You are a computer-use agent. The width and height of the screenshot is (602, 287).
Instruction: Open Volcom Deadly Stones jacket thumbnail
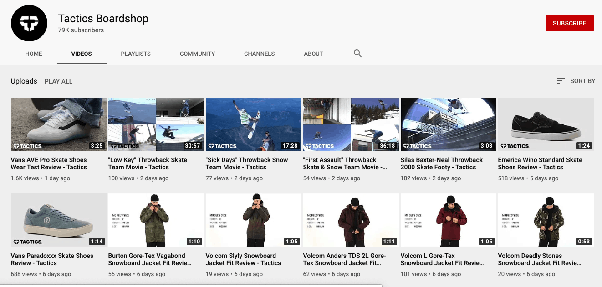[x=546, y=220]
